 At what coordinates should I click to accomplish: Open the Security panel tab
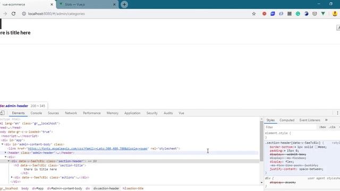point(152,113)
